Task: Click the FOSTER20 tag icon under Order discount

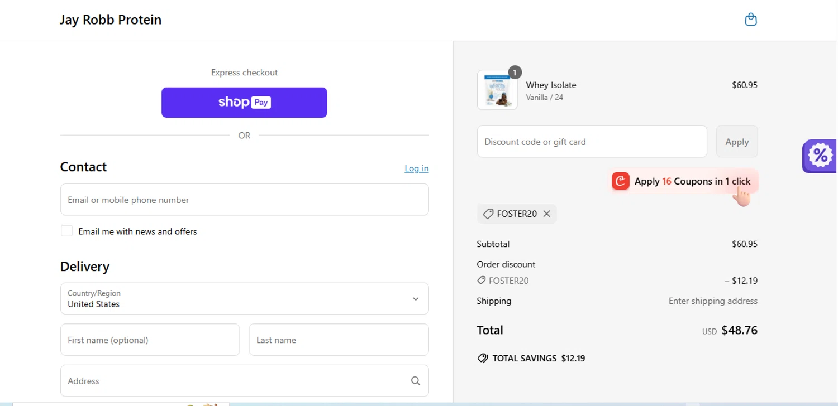Action: tap(481, 281)
